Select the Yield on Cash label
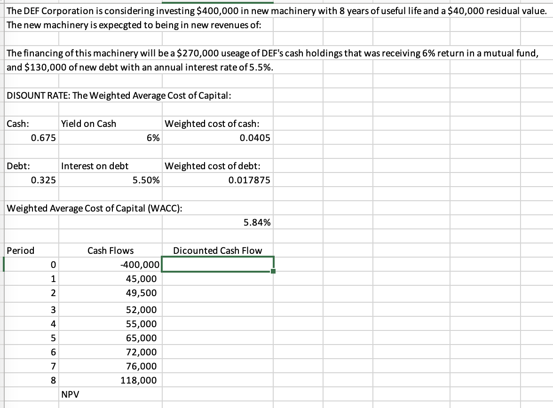This screenshot has width=553, height=408. click(x=88, y=124)
